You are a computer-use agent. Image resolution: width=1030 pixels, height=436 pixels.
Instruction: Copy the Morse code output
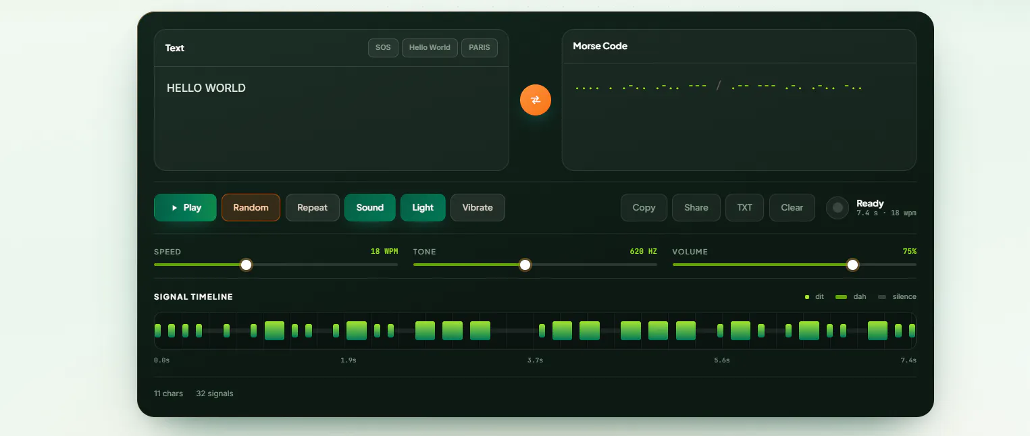coord(644,208)
